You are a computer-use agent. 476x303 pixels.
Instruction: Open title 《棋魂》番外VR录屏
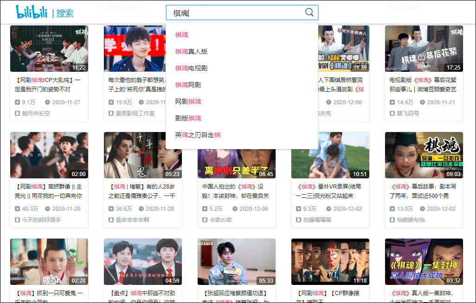pyautogui.click(x=328, y=191)
